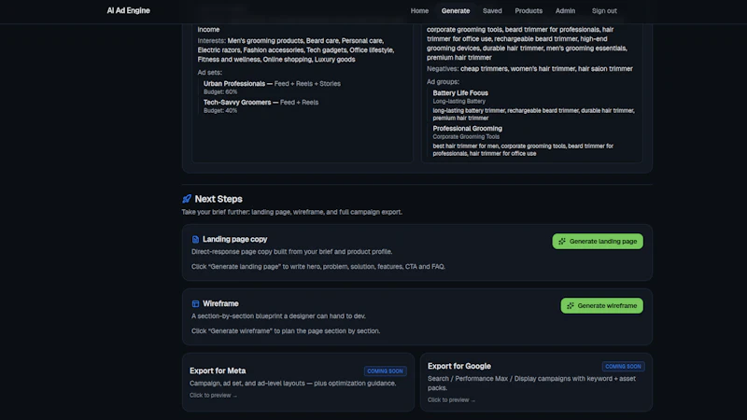
Task: Click the layout icon beside Wireframe
Action: click(x=195, y=304)
